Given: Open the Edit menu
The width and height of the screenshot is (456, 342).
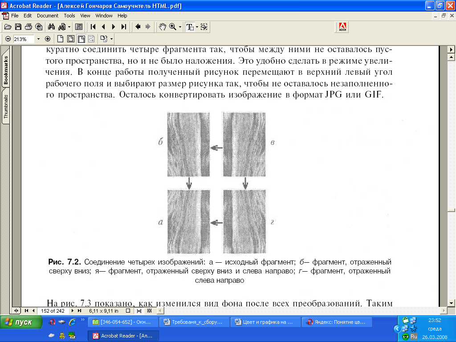Looking at the screenshot, I should tap(28, 16).
